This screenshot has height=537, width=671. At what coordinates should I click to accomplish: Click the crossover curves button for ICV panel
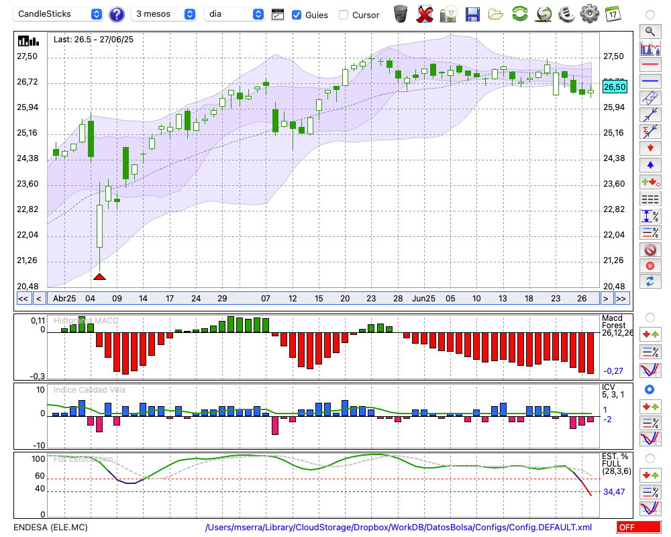tap(650, 439)
